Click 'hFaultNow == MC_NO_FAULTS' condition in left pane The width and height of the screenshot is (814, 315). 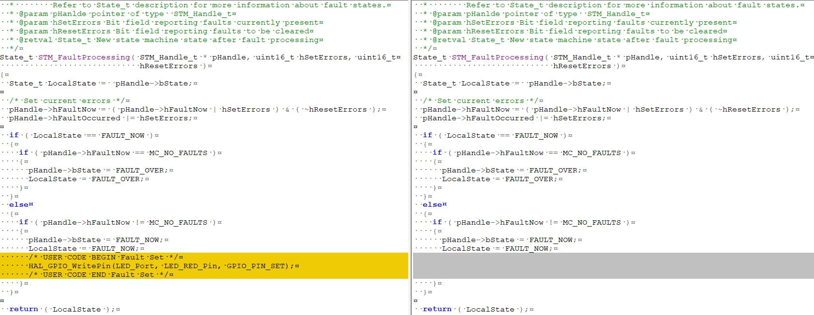pyautogui.click(x=147, y=153)
